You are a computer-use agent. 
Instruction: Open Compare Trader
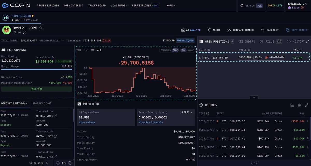coord(240,30)
